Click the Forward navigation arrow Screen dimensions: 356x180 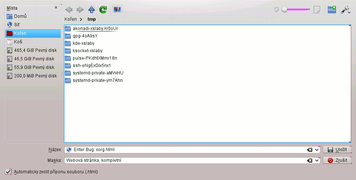click(x=80, y=10)
